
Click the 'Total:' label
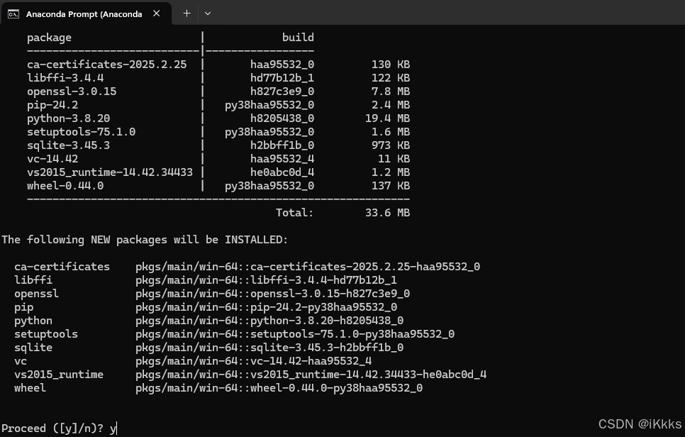295,214
